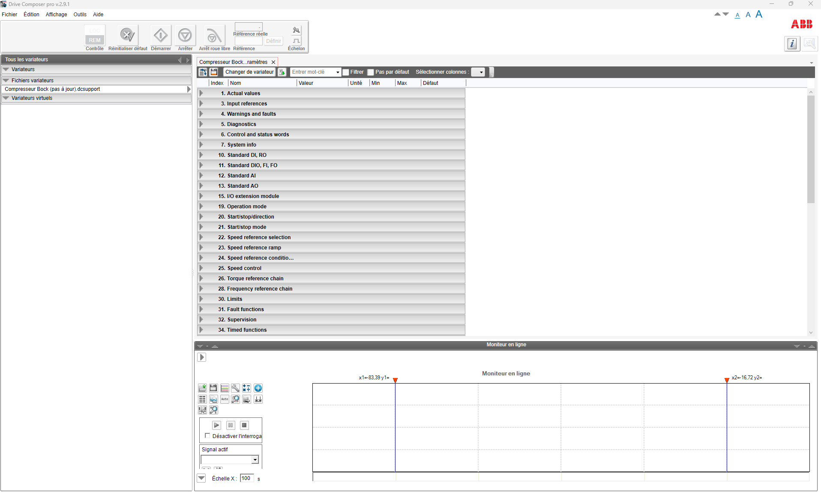Click the Auto scaling icon in monitor

225,399
